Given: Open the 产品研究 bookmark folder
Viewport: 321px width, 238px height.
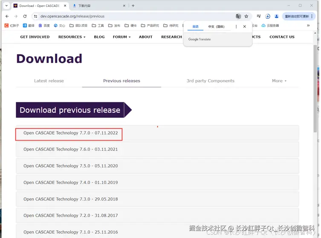Looking at the screenshot, I should (x=150, y=26).
